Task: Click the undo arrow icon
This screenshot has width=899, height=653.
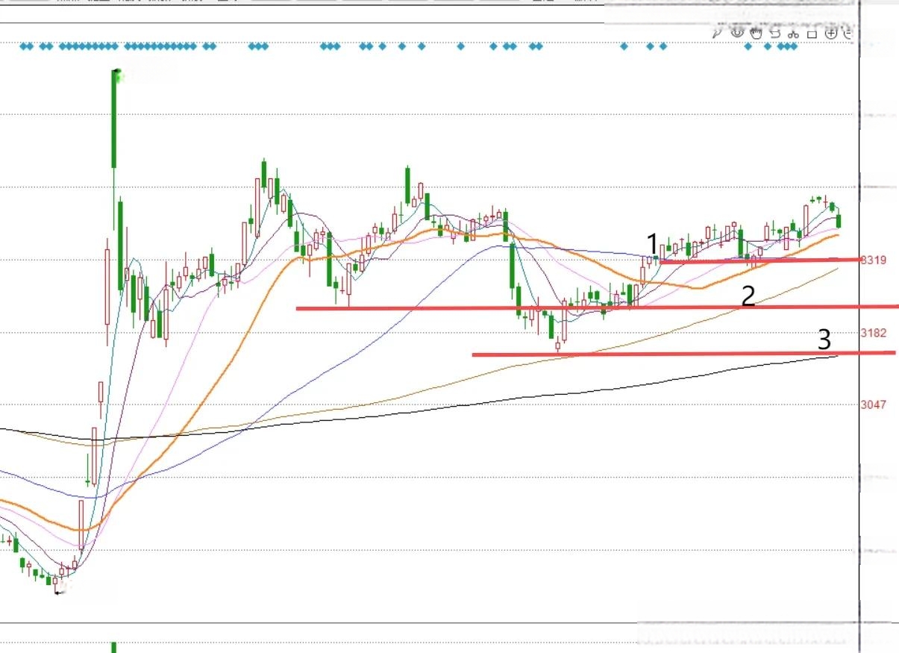Action: [774, 33]
